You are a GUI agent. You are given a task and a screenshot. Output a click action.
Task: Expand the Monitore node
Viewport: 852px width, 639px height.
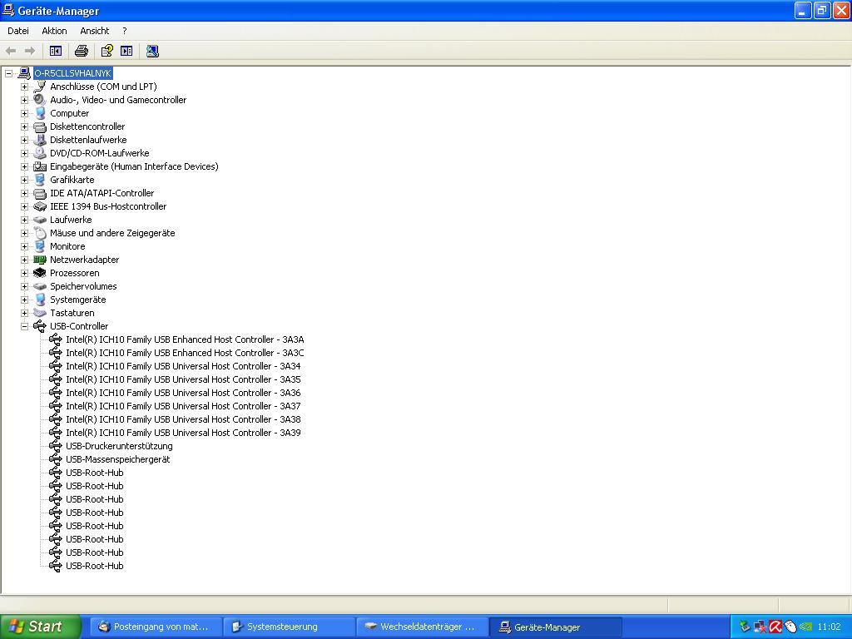pos(24,246)
